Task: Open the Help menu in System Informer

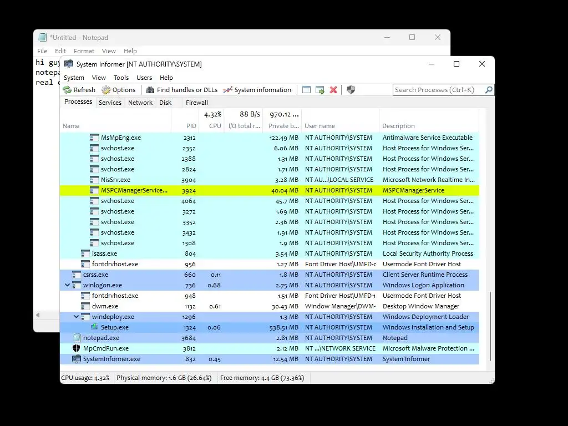Action: 166,78
